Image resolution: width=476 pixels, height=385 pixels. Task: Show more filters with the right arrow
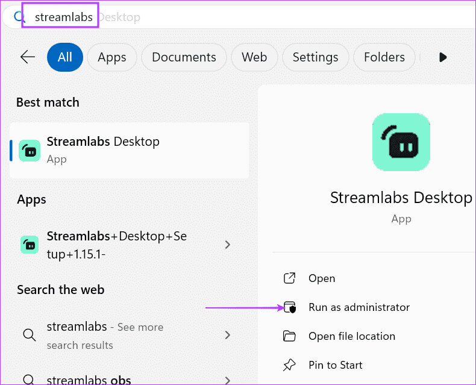tap(443, 57)
